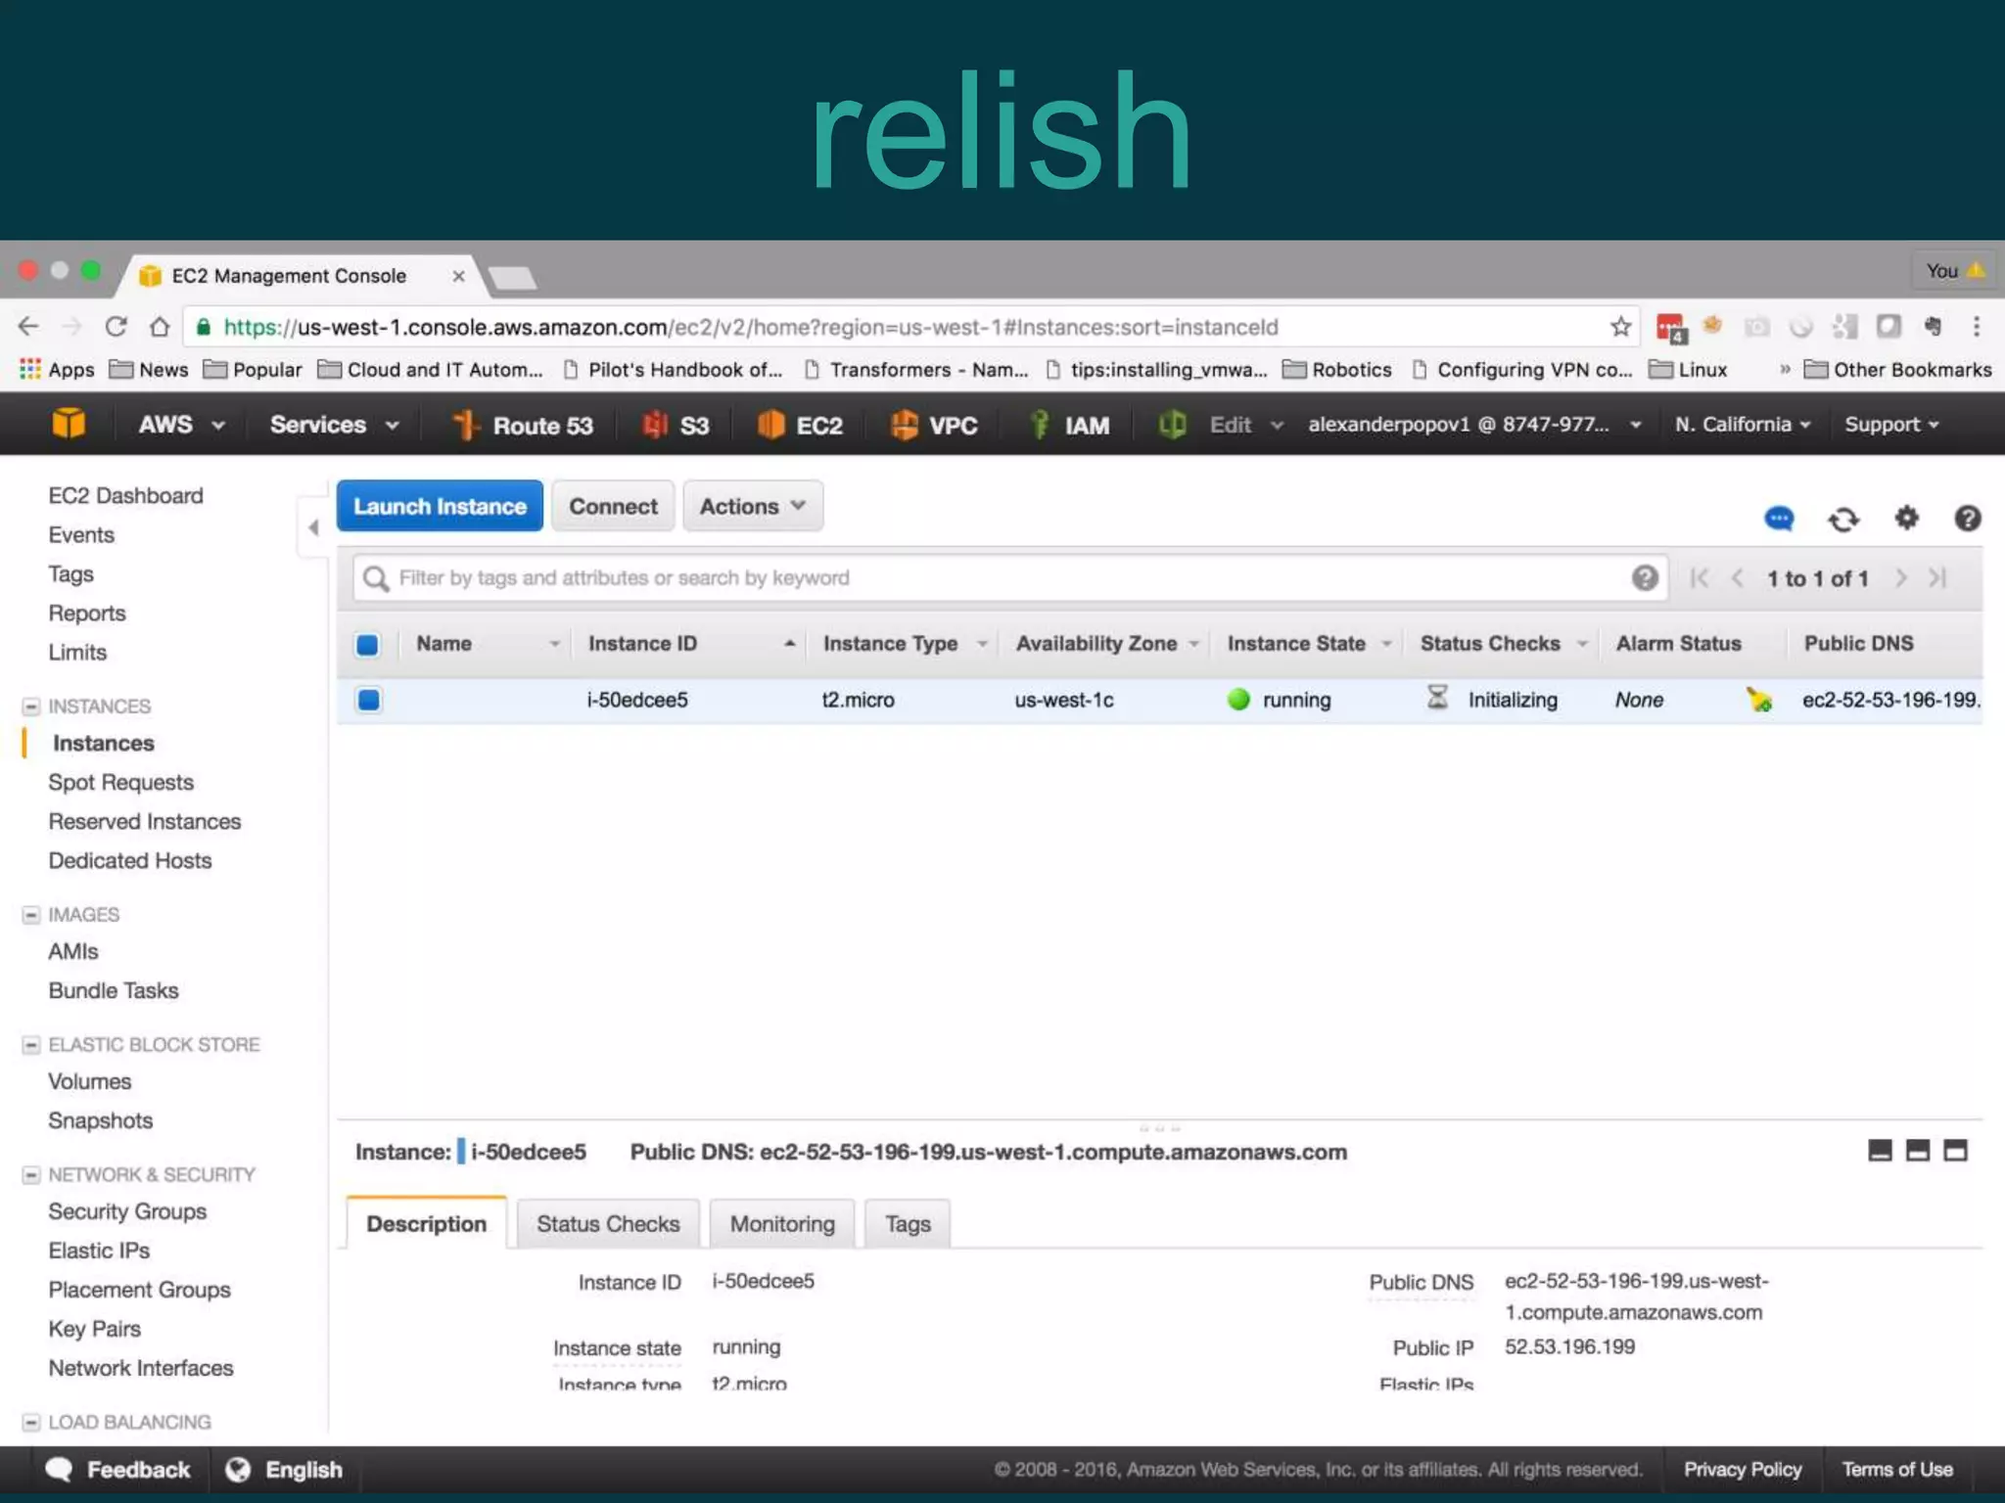Switch to the Tags tab
The image size is (2005, 1503).
coord(908,1223)
